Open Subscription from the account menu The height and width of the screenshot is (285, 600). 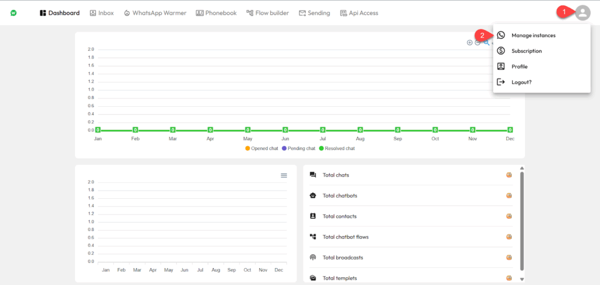pyautogui.click(x=526, y=51)
